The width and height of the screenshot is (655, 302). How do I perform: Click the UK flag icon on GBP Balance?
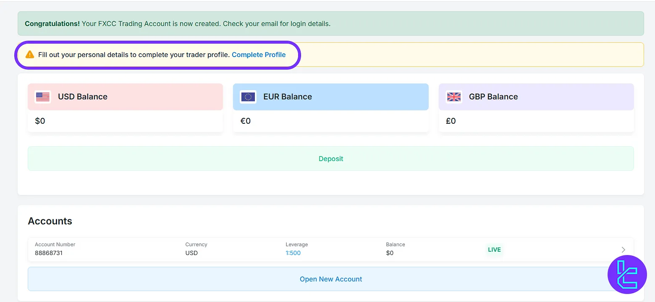(x=453, y=96)
